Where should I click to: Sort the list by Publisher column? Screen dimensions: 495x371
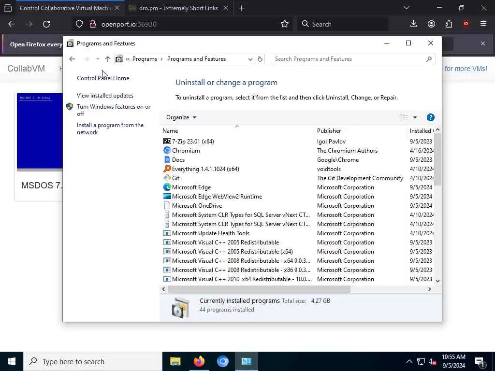tap(360, 130)
